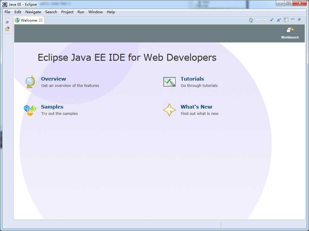
Task: Minimize the Eclipse window
Action: (280, 3)
